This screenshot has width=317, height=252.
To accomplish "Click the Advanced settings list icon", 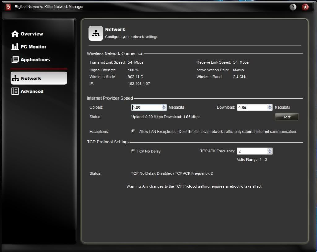I will point(15,91).
